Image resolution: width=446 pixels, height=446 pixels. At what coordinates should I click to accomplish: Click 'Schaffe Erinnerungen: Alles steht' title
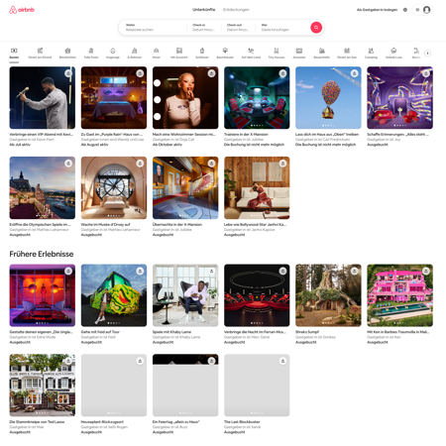(397, 135)
